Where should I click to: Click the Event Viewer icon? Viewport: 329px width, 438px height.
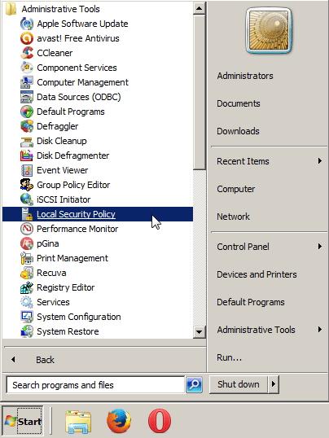[x=27, y=170]
